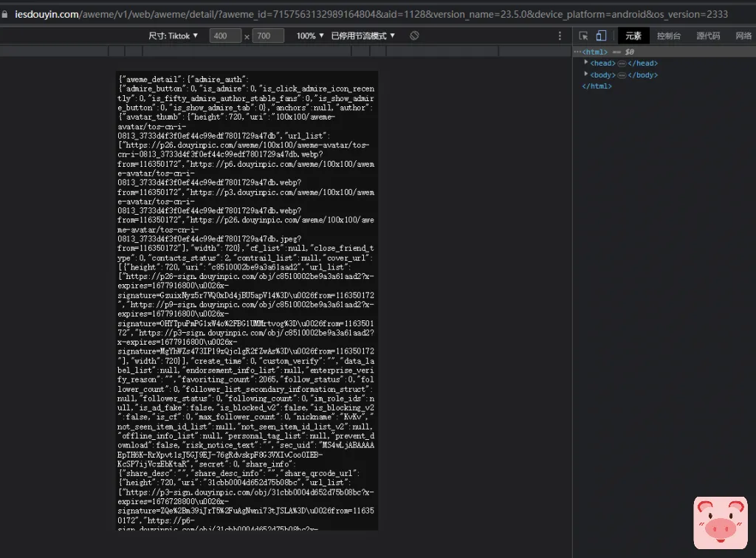The height and width of the screenshot is (558, 756).
Task: Click the iesdouyin.com URL in address bar
Action: (x=371, y=15)
